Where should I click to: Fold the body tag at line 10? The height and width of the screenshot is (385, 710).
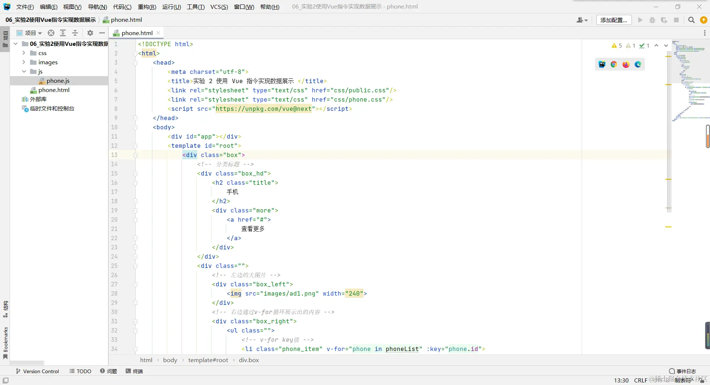click(x=135, y=127)
